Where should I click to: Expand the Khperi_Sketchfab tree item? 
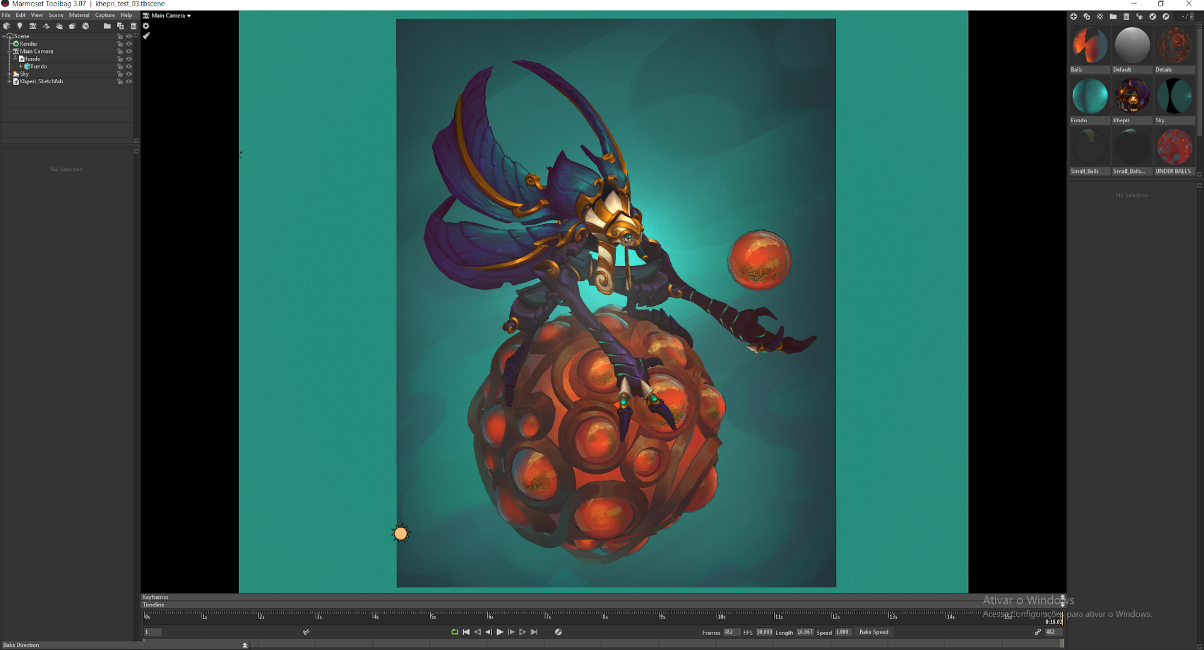tap(9, 81)
